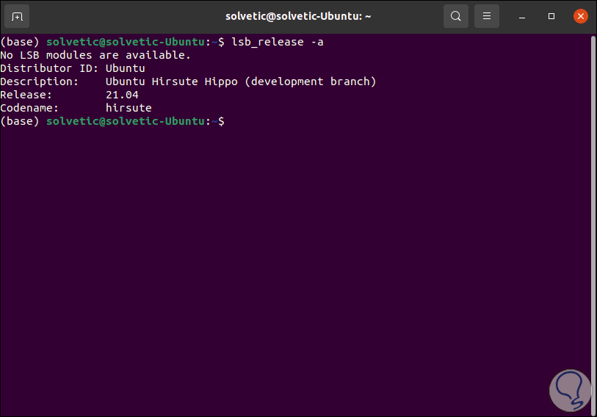597x417 pixels.
Task: Maximize the terminal window
Action: [x=551, y=16]
